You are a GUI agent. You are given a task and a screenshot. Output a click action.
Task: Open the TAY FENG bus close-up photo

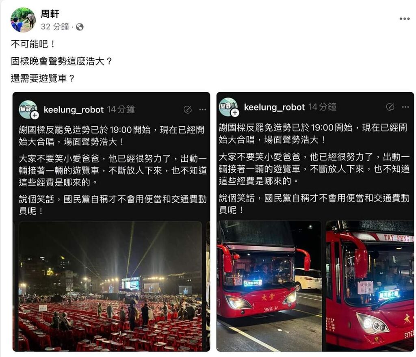(370, 286)
